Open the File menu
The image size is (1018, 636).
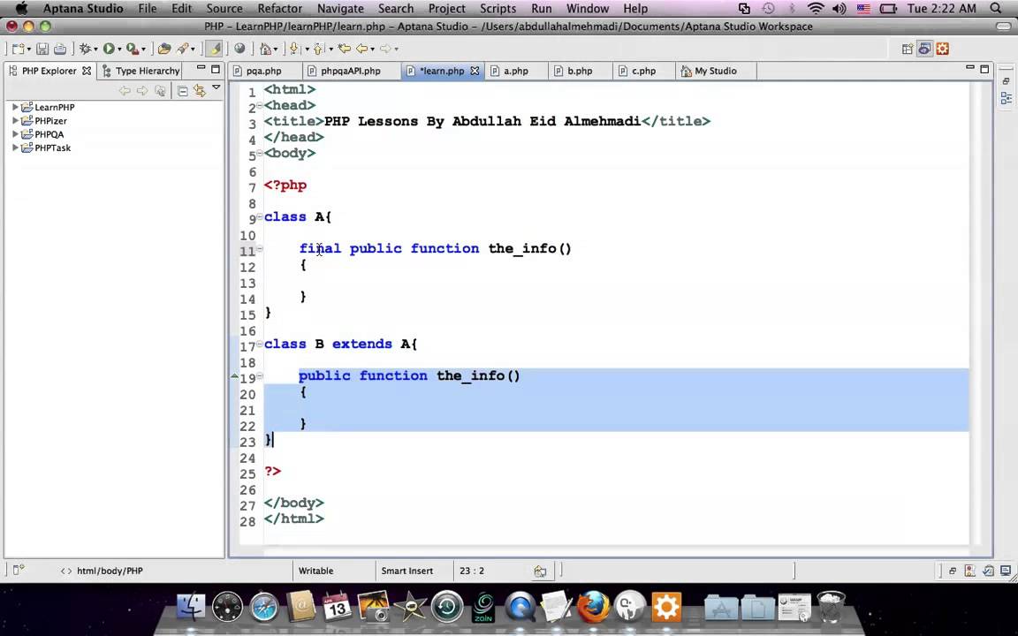coord(148,9)
